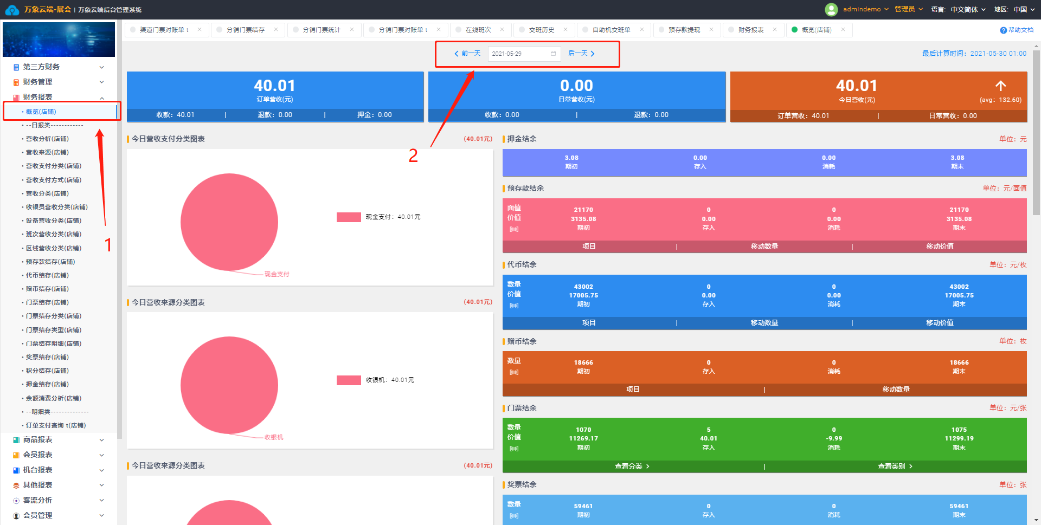Click the 机台报表 sidebar icon
This screenshot has height=525, width=1041.
pos(16,470)
